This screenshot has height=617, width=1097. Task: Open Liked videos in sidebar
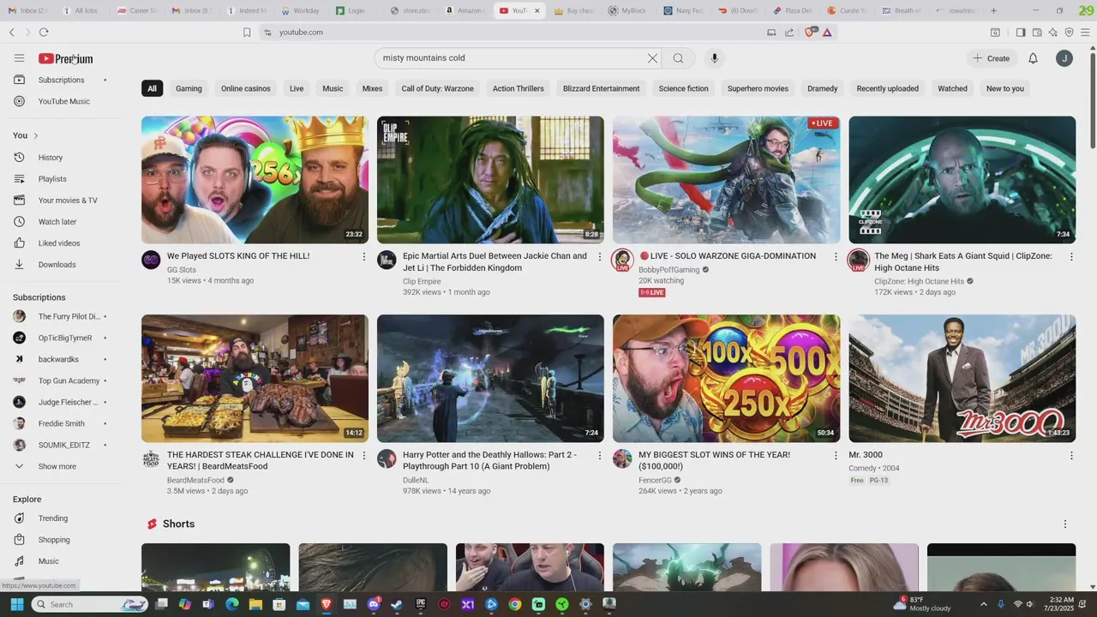click(x=60, y=243)
